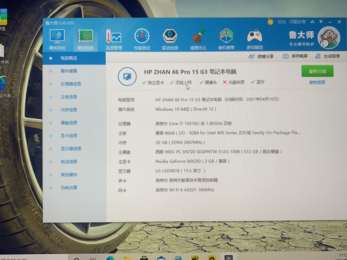This screenshot has height=260, width=347.
Task: Select 电脑概览 in the sidebar
Action: coord(74,58)
